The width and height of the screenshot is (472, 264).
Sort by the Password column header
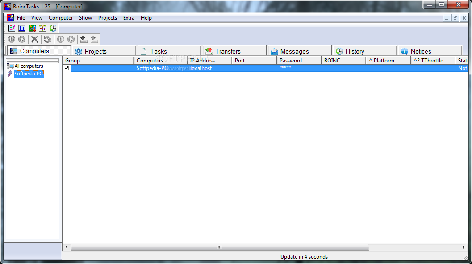tap(299, 61)
